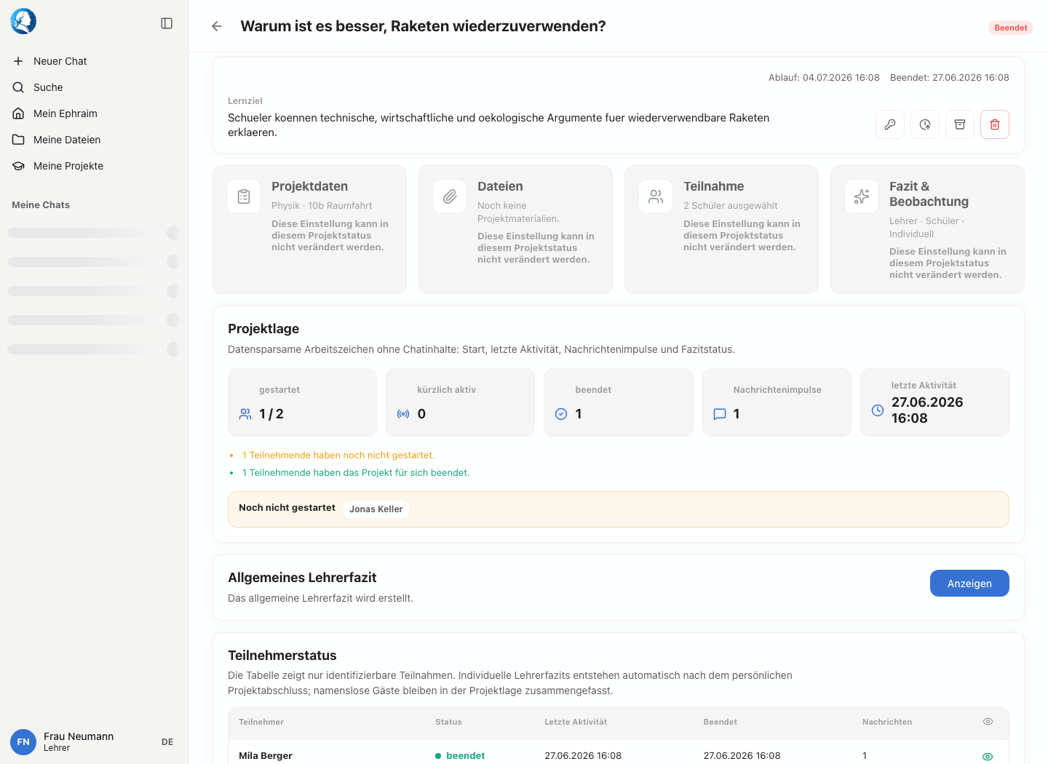
Task: Click the search magnifier icon
Action: [x=18, y=87]
